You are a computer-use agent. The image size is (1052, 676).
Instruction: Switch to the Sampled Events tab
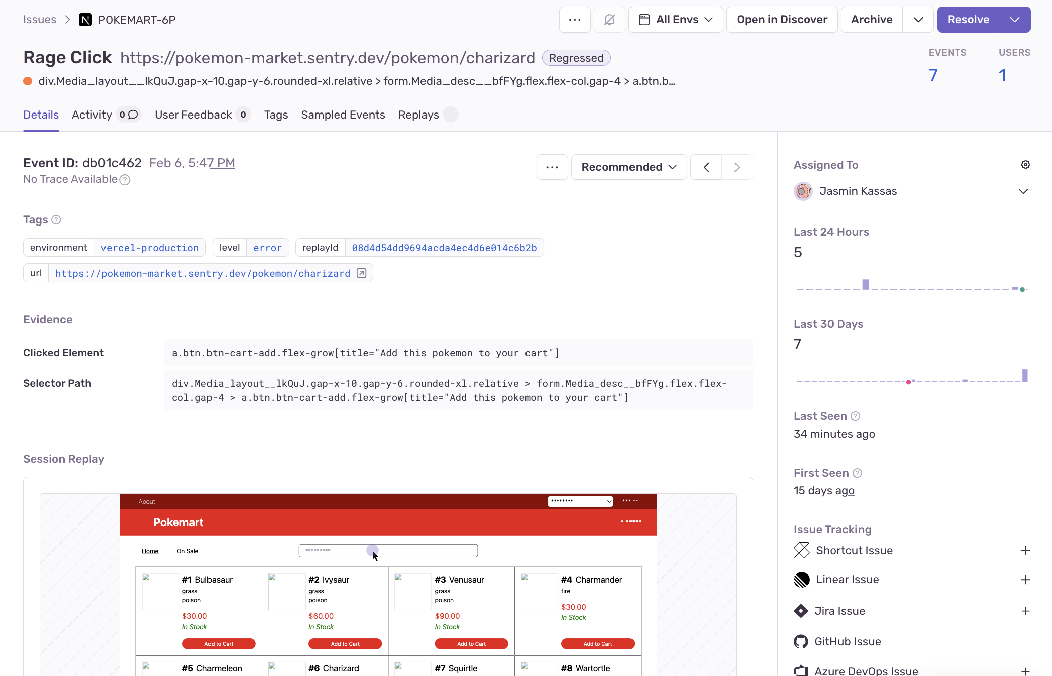(343, 115)
